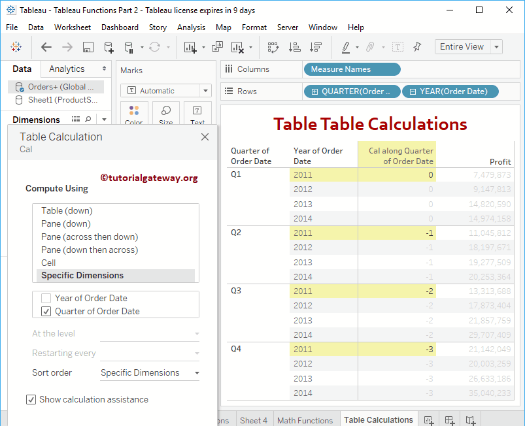525x426 pixels.
Task: Click the New Worksheet tab icon
Action: pyautogui.click(x=429, y=420)
